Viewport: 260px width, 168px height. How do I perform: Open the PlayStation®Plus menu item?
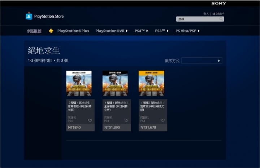pyautogui.click(x=73, y=31)
